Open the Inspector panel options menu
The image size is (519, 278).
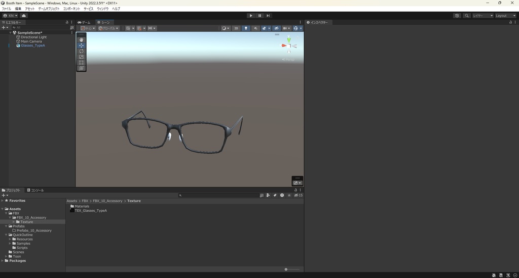(x=515, y=22)
